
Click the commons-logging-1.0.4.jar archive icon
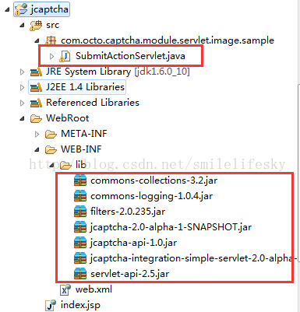coord(80,196)
